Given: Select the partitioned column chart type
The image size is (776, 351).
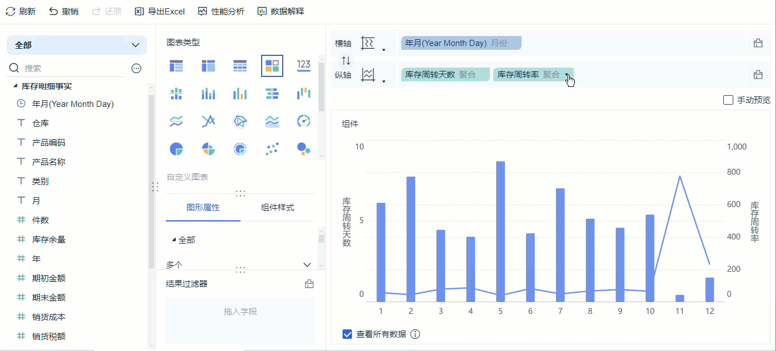Looking at the screenshot, I should 176,94.
